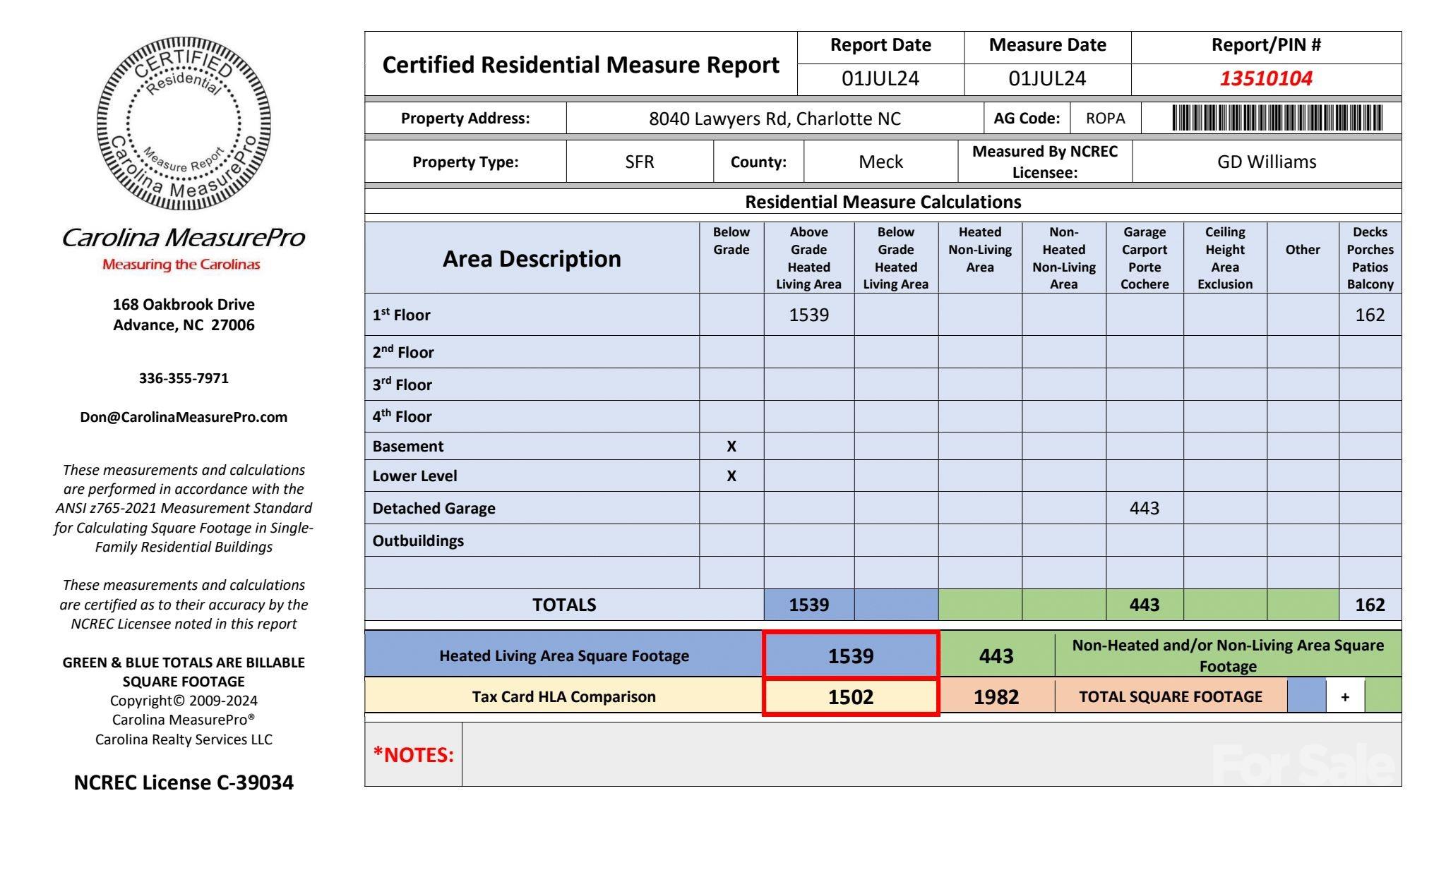Click the total square footage value 1982

coord(996,697)
